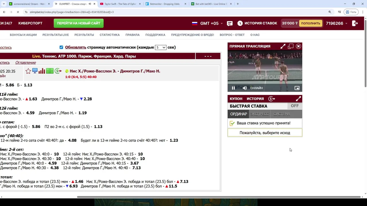
Task: Open the browser three-dot menu
Action: click(363, 12)
